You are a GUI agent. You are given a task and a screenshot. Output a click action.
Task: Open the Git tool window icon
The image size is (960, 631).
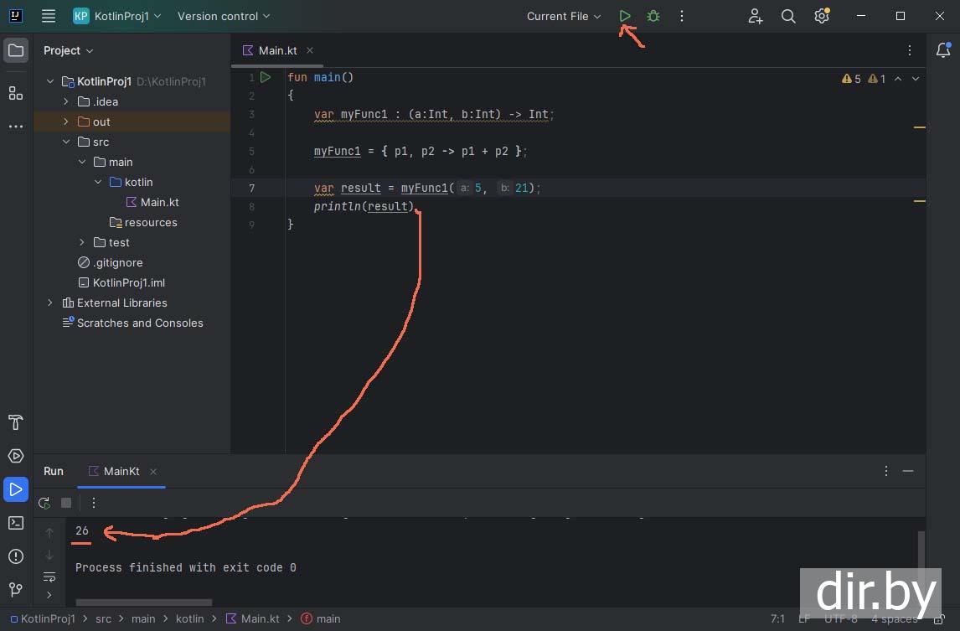[x=16, y=590]
